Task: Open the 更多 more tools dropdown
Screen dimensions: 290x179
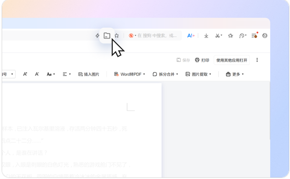Action: [235, 74]
